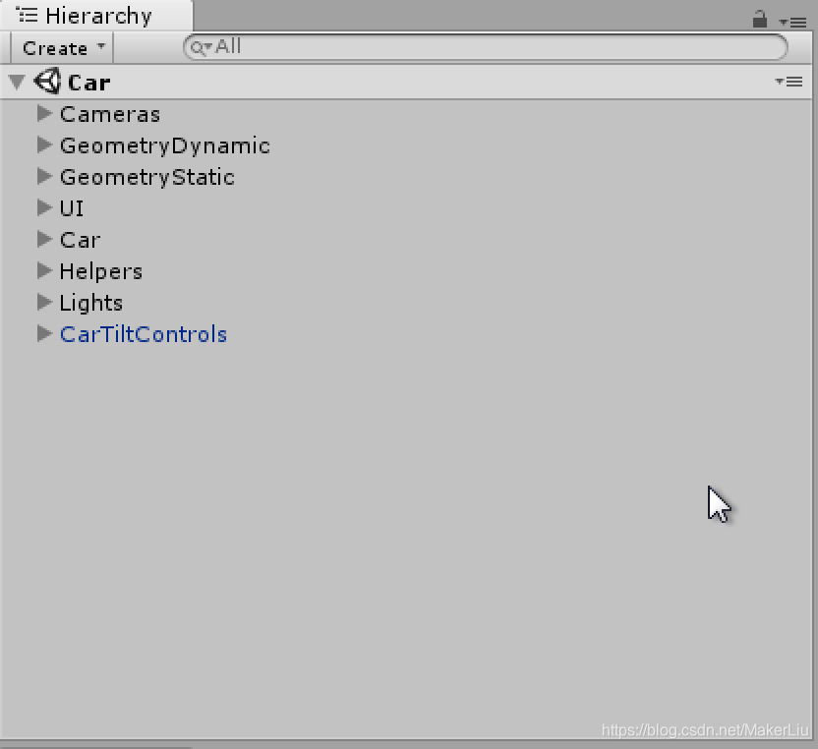Viewport: 818px width, 749px height.
Task: Select the child Car row under scene
Action: coord(406,240)
